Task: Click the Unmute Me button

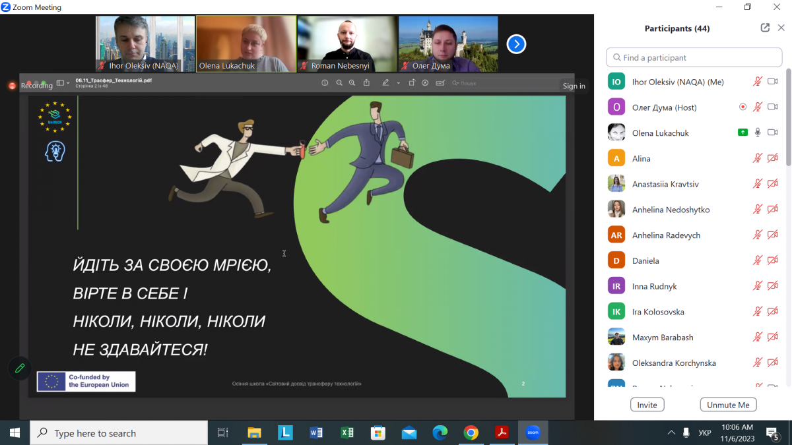Action: (728, 405)
